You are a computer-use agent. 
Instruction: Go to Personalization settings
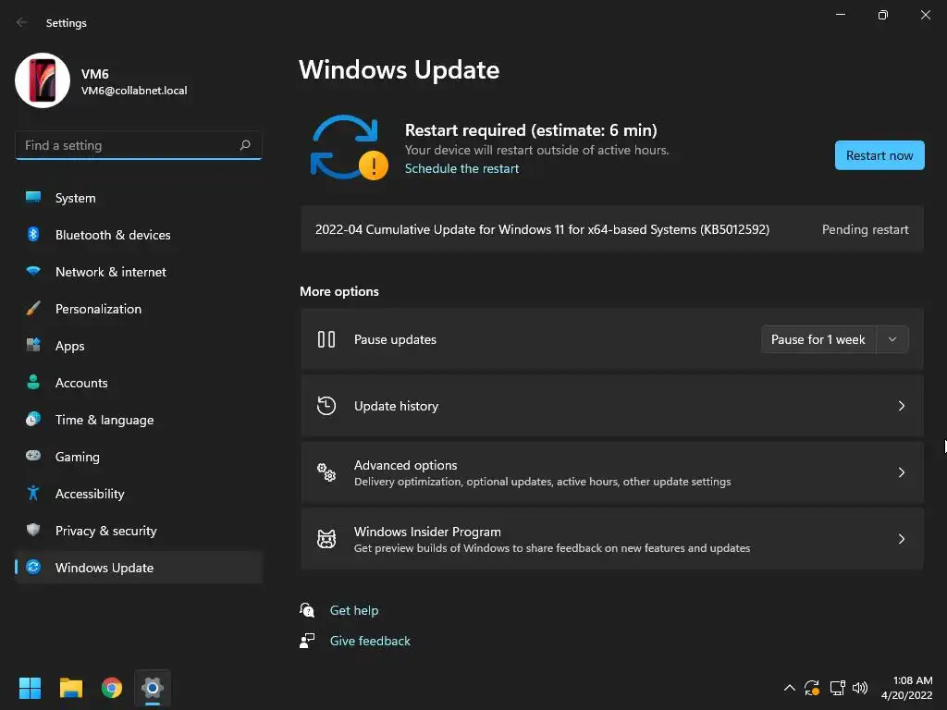tap(139, 309)
